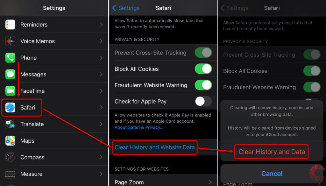Screen dimensions: 326x186
Task: Tap the FaceTime camera icon
Action: point(10,91)
